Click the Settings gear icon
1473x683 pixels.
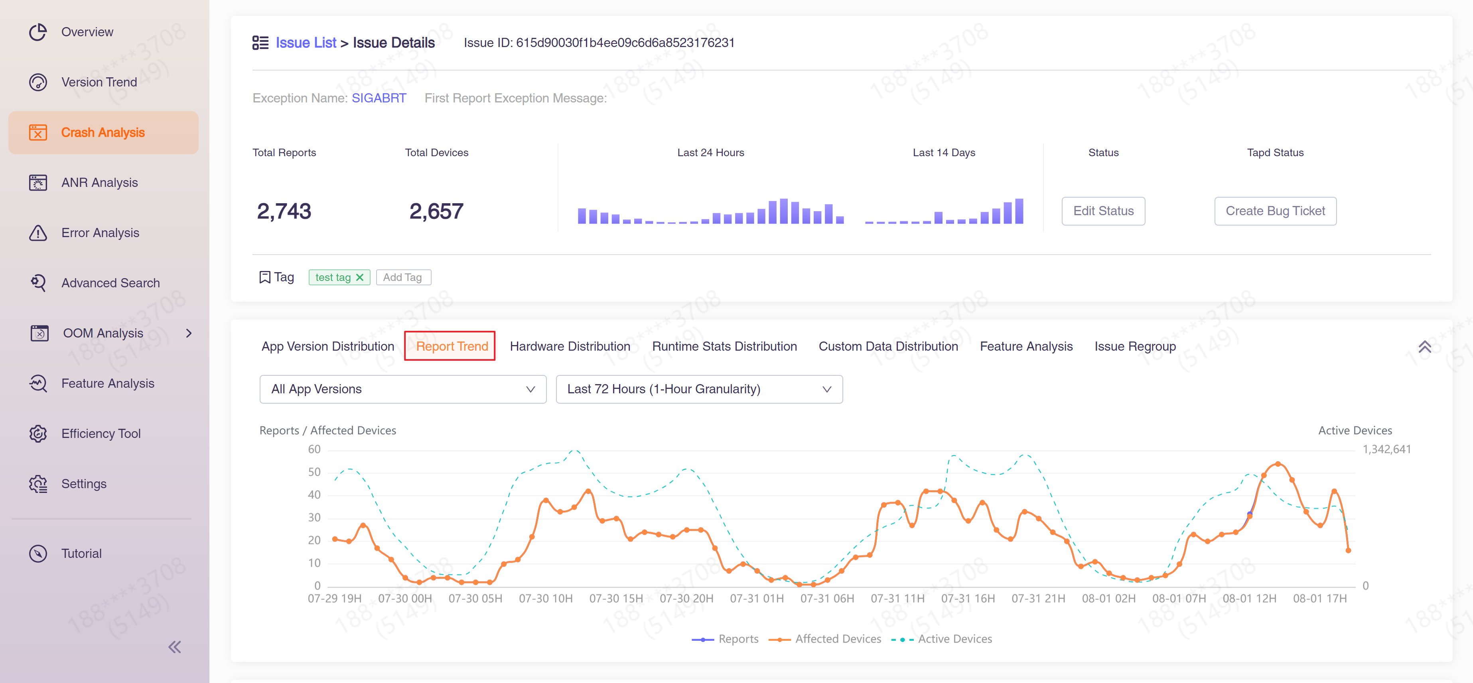(x=38, y=484)
